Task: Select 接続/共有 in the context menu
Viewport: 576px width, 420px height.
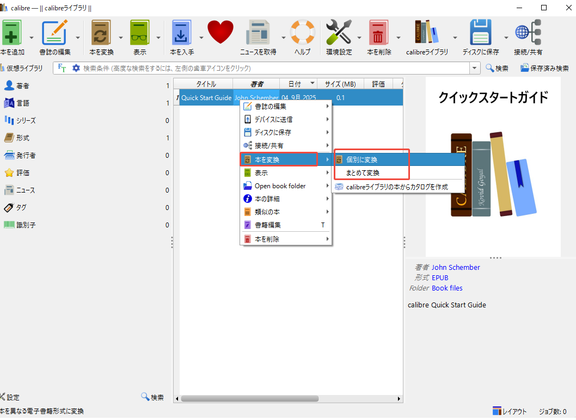Action: coord(286,146)
